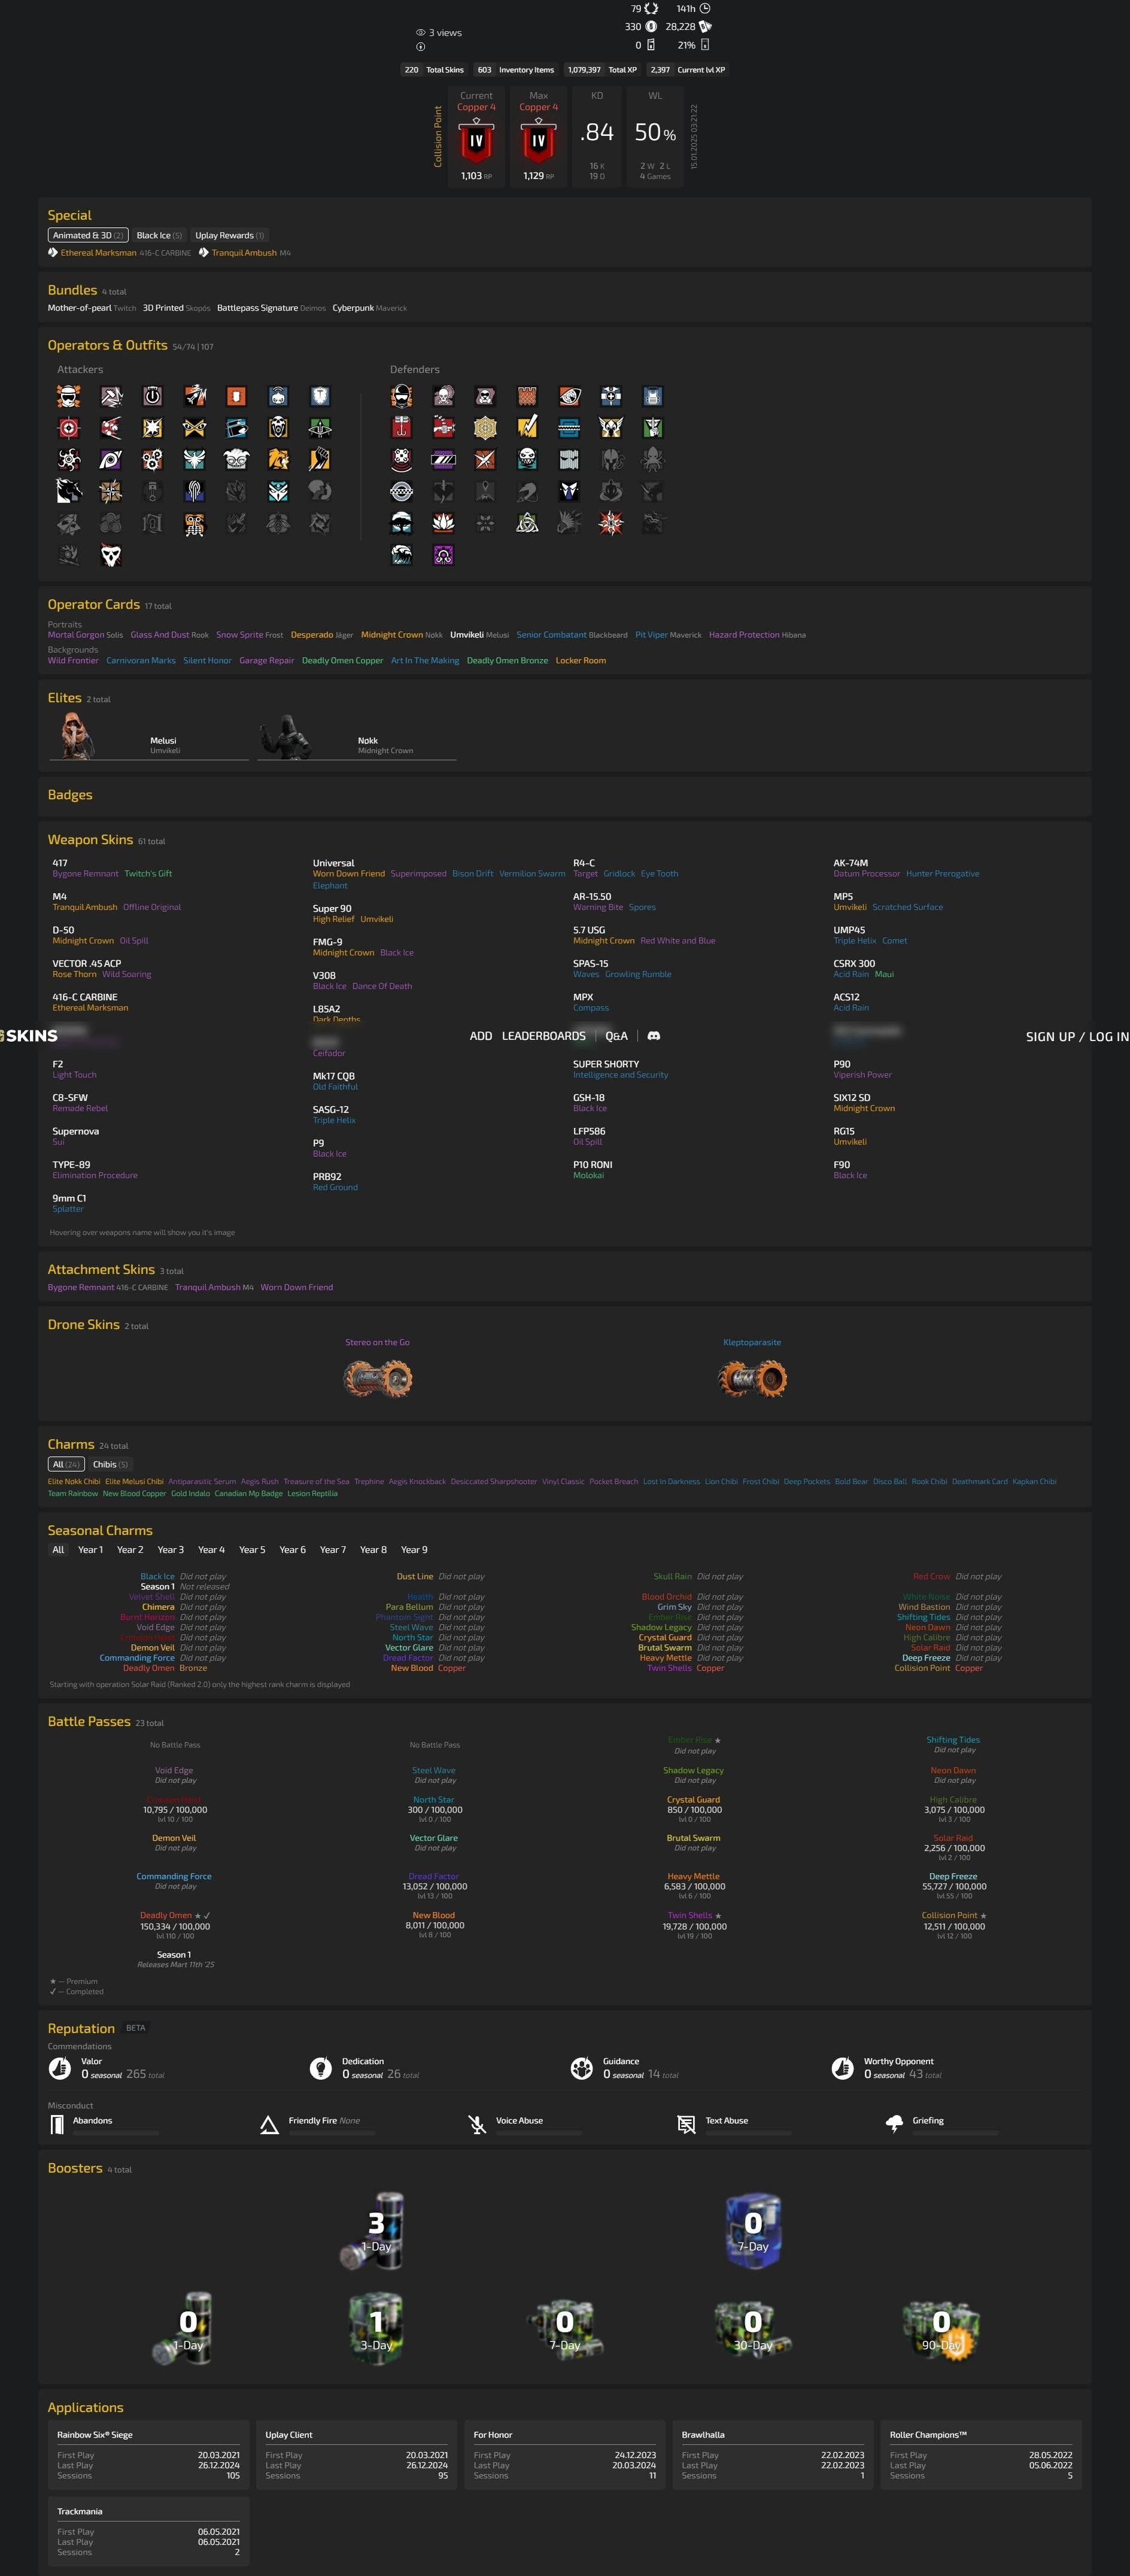Screen dimensions: 1130x2576
Task: Click the Guidance commendation icon
Action: pyautogui.click(x=582, y=2067)
